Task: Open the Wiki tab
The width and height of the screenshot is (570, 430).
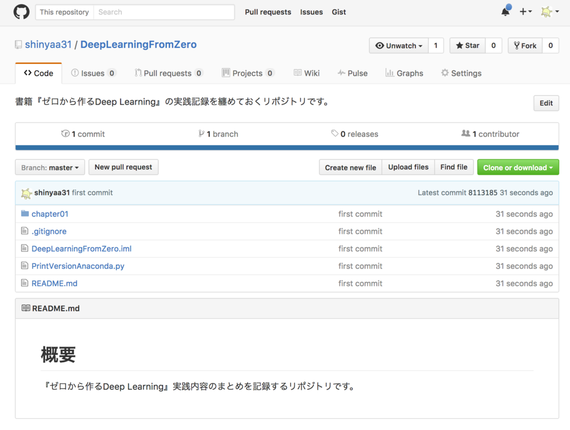Action: point(307,73)
